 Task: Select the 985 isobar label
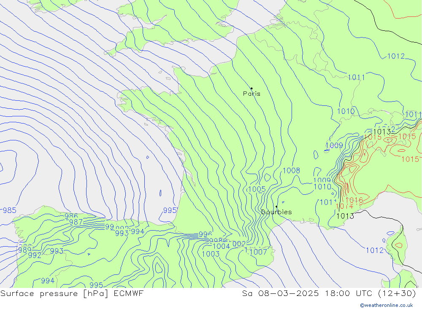point(9,210)
